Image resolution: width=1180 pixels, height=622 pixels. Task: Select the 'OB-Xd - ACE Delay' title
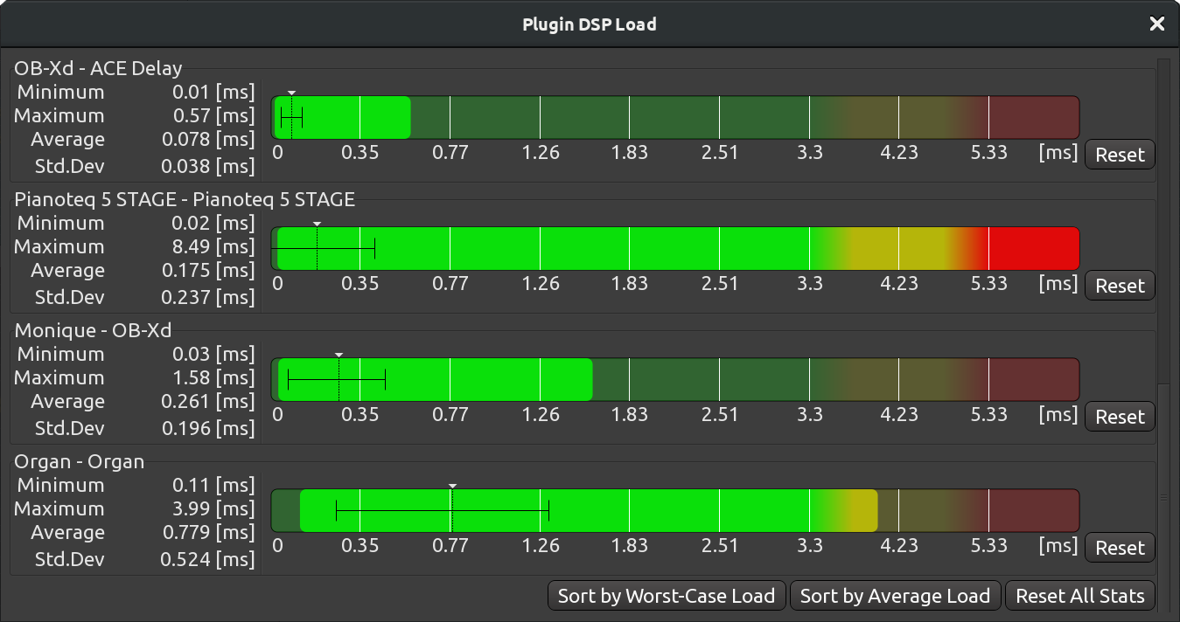pos(98,68)
